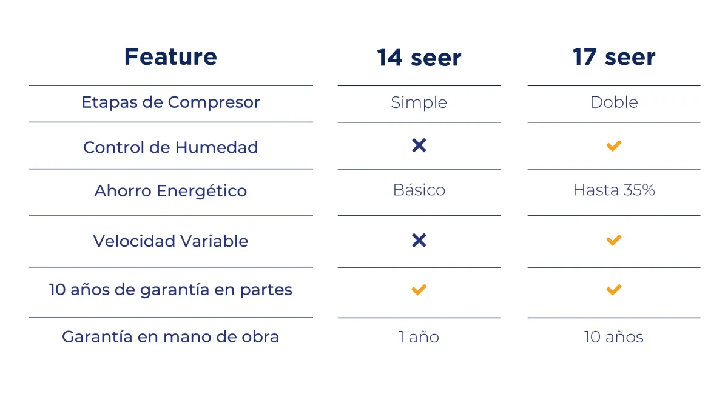Click the X icon for Control de Humedad
The image size is (728, 394).
click(419, 145)
